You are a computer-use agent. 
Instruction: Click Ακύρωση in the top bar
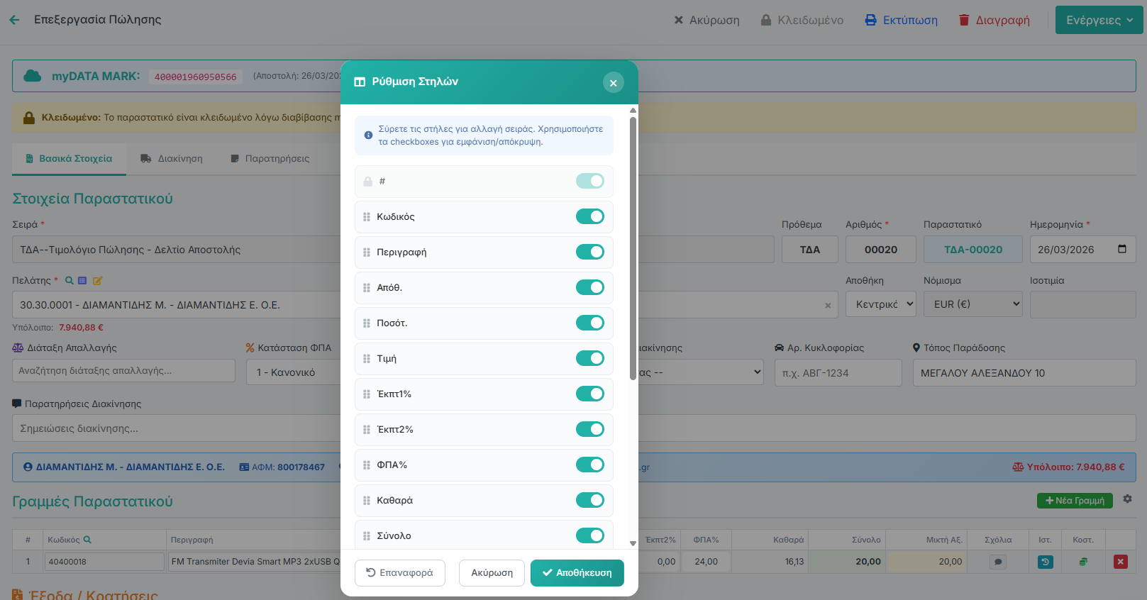pos(707,20)
